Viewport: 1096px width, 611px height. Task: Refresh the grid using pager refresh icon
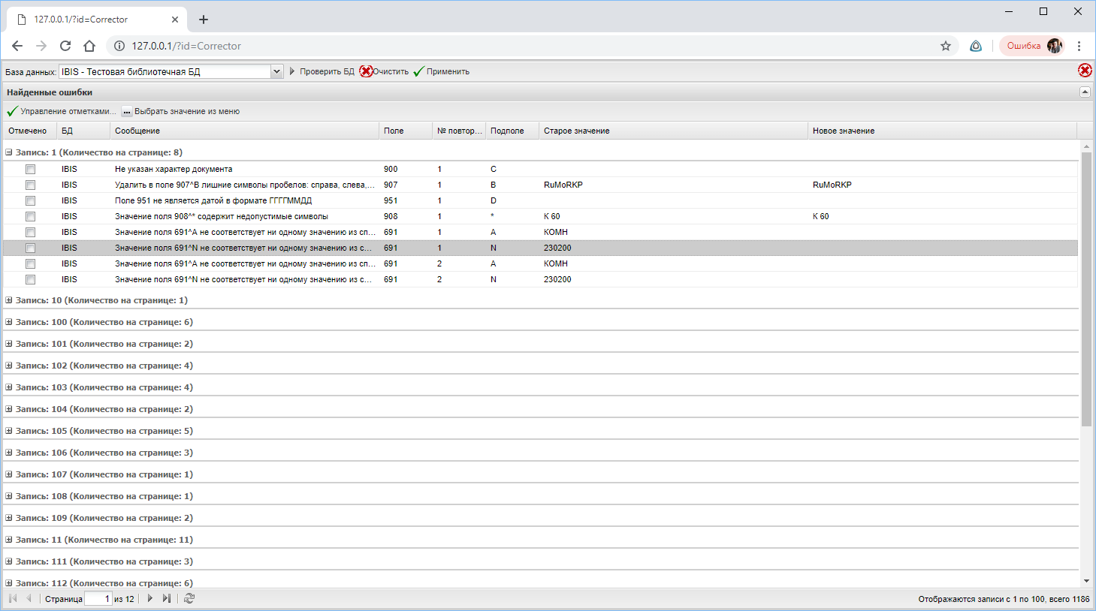click(x=189, y=598)
